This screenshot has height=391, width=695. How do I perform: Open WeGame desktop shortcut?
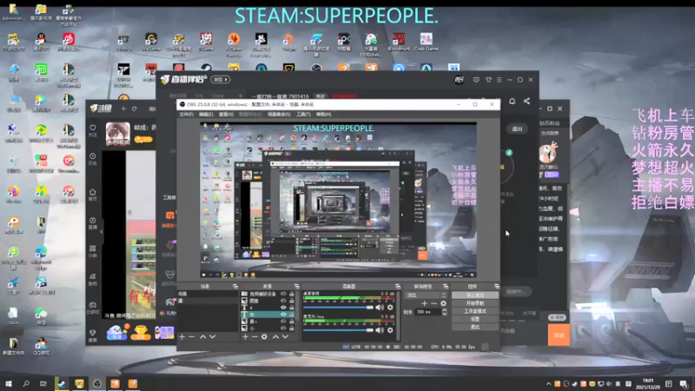click(x=150, y=42)
